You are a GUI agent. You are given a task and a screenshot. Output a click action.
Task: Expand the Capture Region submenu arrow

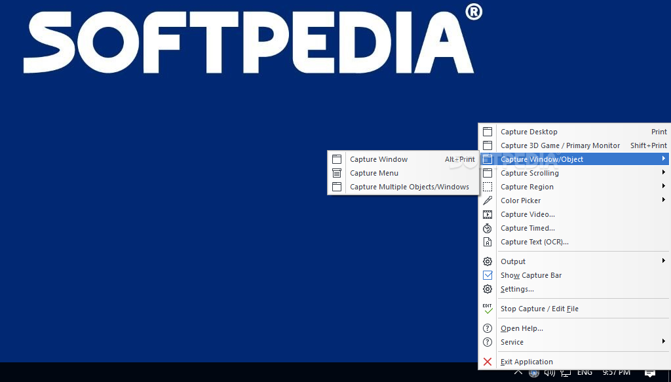click(x=663, y=186)
